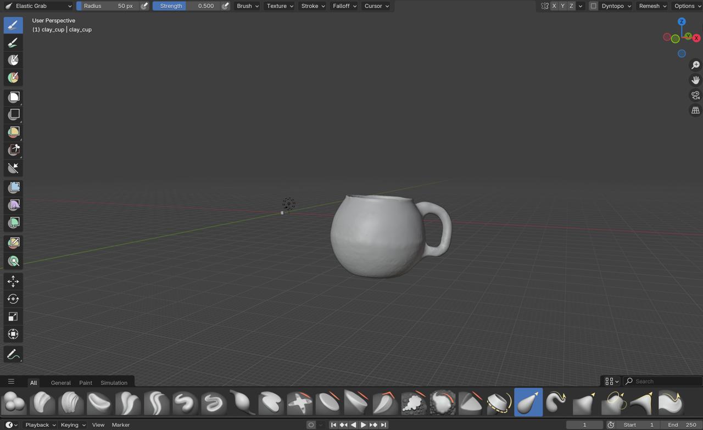The image size is (703, 430).
Task: Open the Remesh dropdown
Action: 652,6
